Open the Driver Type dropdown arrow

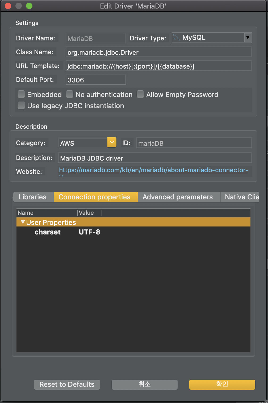point(248,38)
